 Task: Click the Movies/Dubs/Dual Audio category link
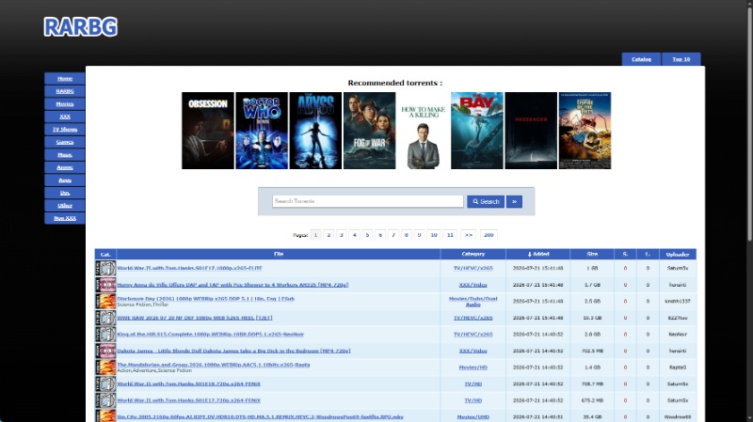coord(473,302)
